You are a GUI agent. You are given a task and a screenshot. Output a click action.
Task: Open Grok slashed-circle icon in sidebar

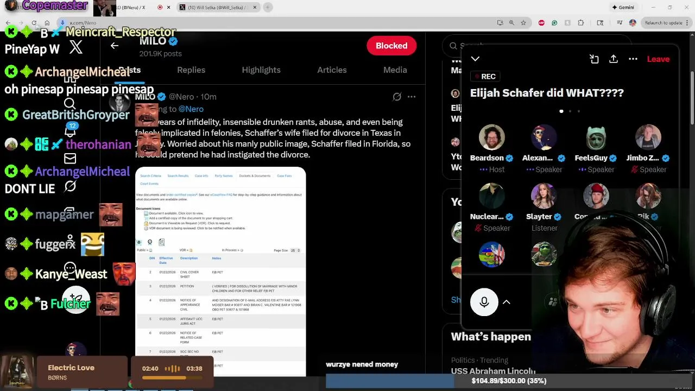[70, 186]
